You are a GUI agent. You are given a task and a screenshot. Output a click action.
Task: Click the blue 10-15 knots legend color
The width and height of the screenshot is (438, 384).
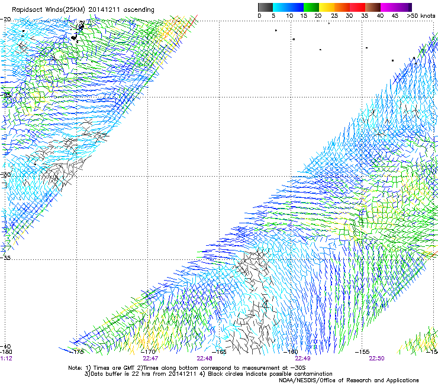click(x=296, y=7)
